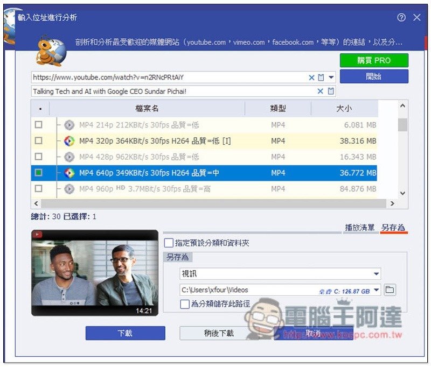Select the 36.772 MB size cell

click(x=358, y=173)
